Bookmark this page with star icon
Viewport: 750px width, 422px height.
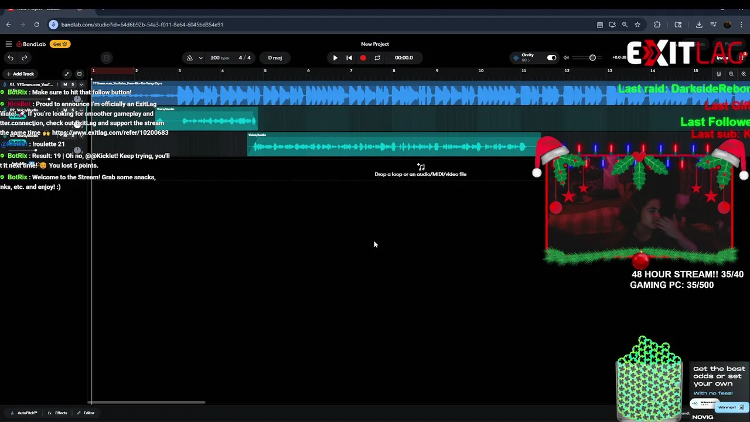(637, 25)
